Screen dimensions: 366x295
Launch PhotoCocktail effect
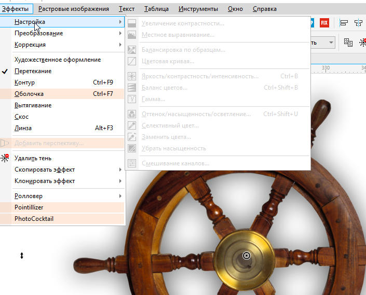[x=62, y=219]
